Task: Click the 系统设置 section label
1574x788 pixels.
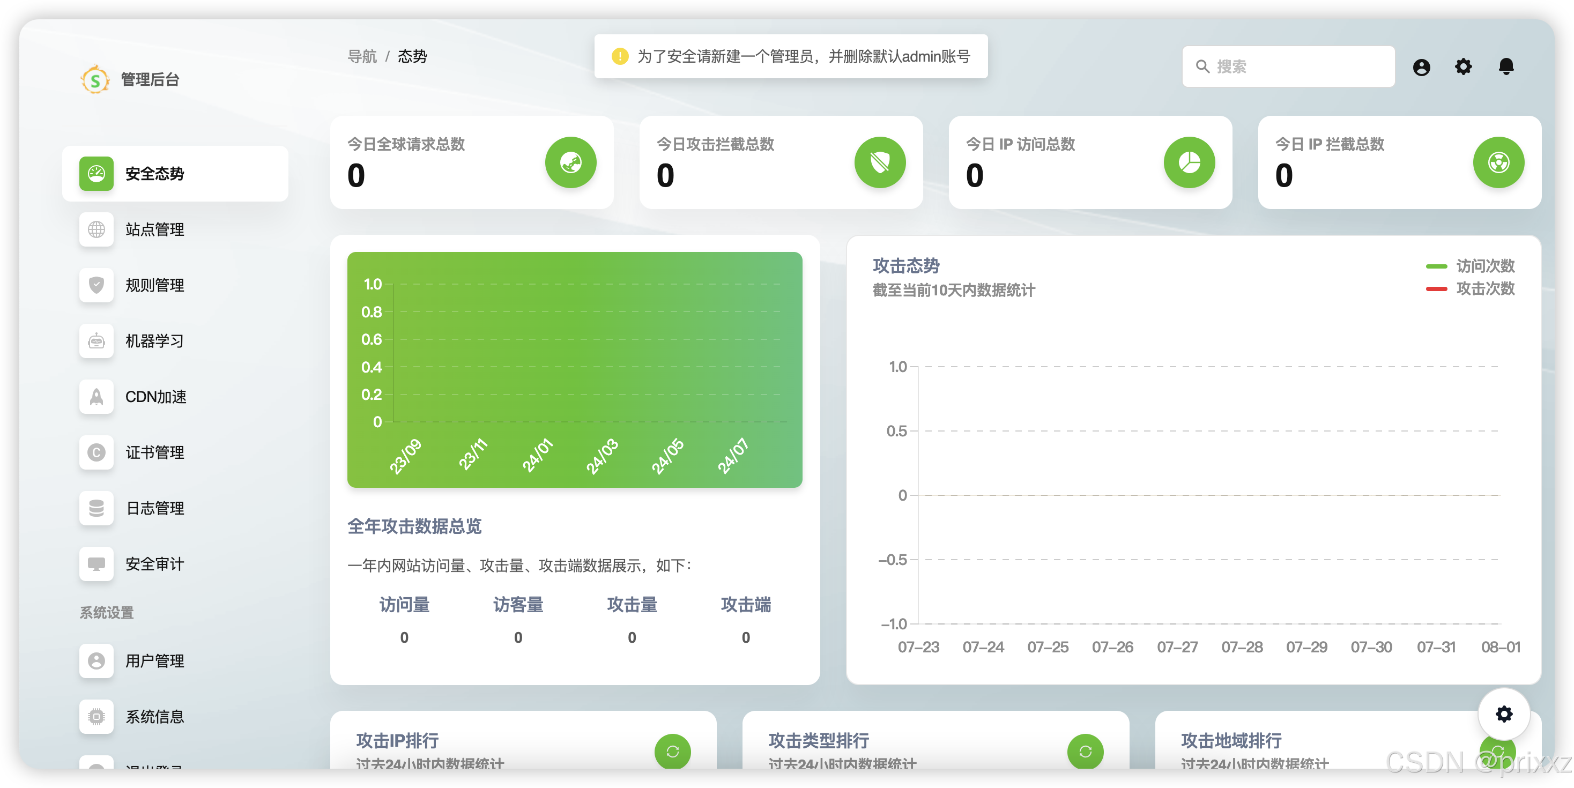Action: pos(106,613)
